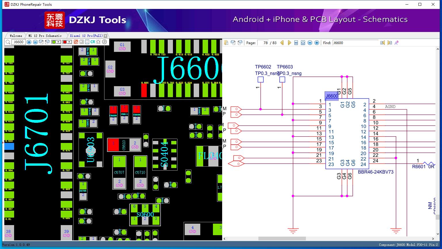Find the next match in schematic
The height and width of the screenshot is (249, 442).
390,43
